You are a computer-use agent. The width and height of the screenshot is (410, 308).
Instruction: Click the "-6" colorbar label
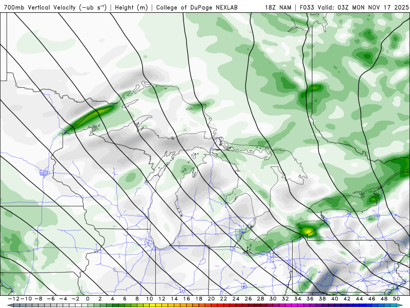[51, 299]
